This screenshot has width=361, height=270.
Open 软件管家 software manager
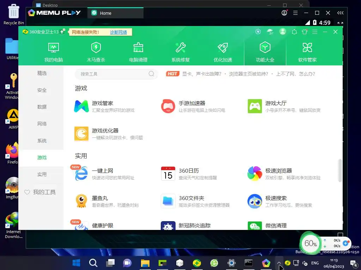[307, 52]
